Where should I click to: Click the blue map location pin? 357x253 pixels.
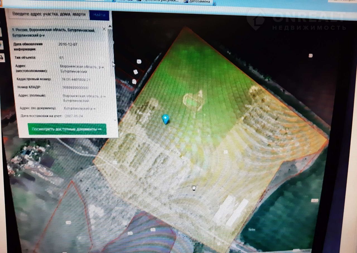[x=166, y=119]
